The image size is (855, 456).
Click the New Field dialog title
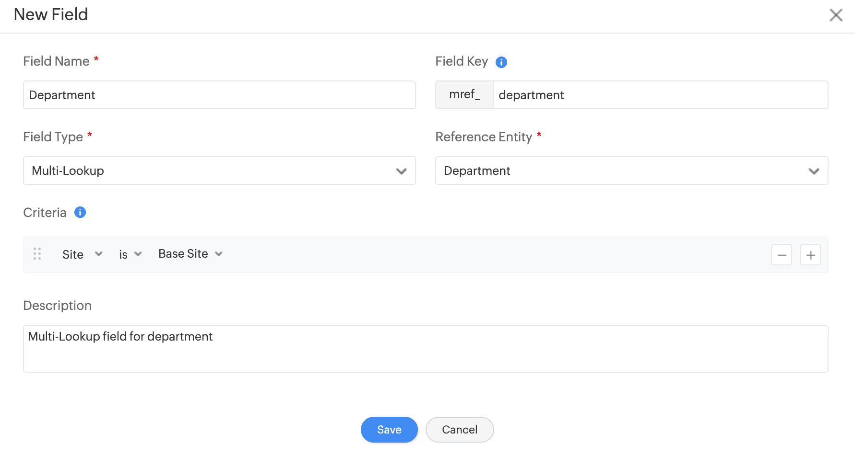click(x=50, y=14)
